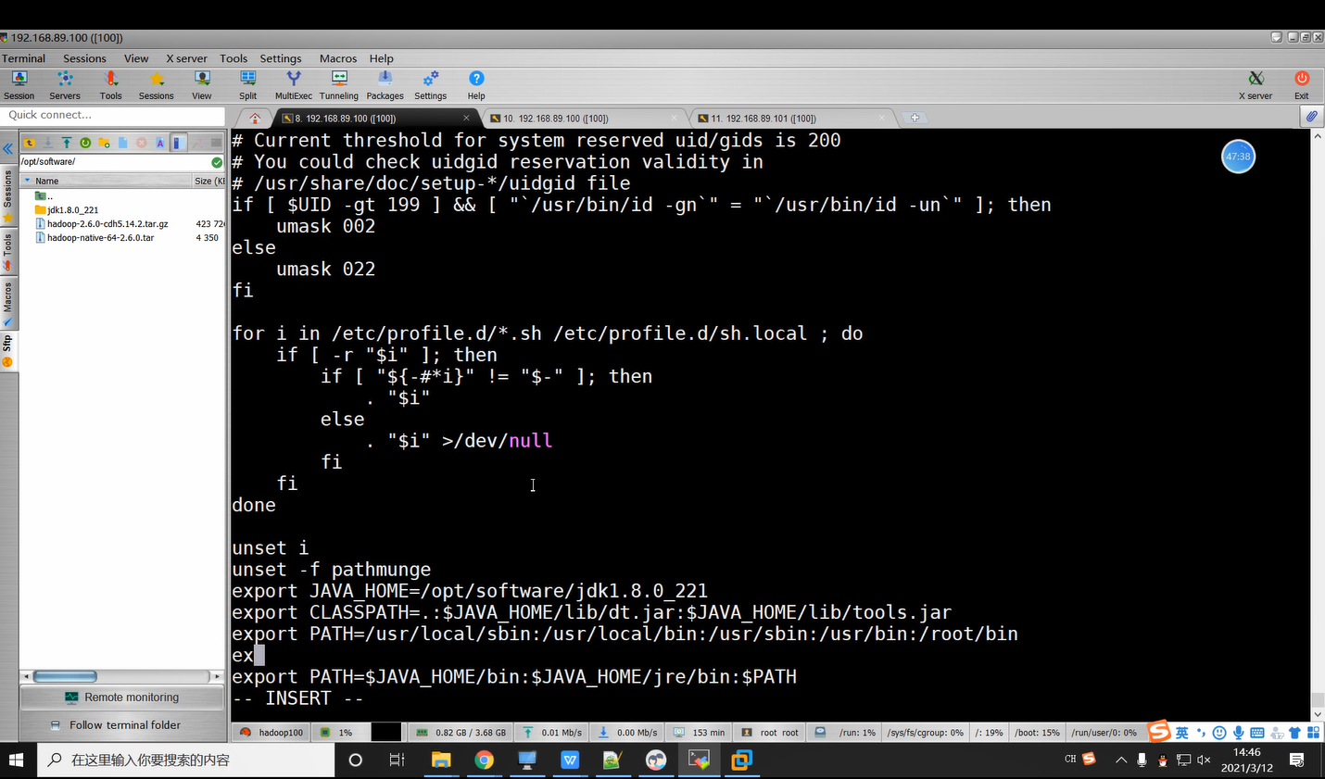Open the View menu in the menu bar

coord(136,58)
